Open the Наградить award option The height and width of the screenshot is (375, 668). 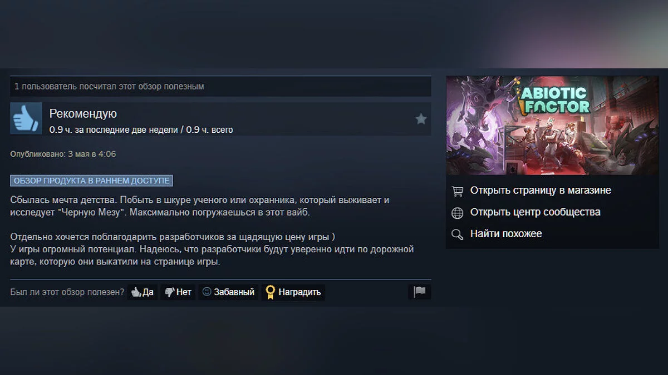click(293, 292)
